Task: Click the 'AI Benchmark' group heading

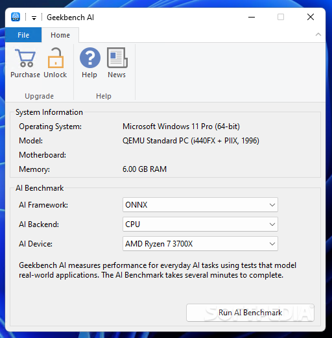Action: (x=40, y=188)
